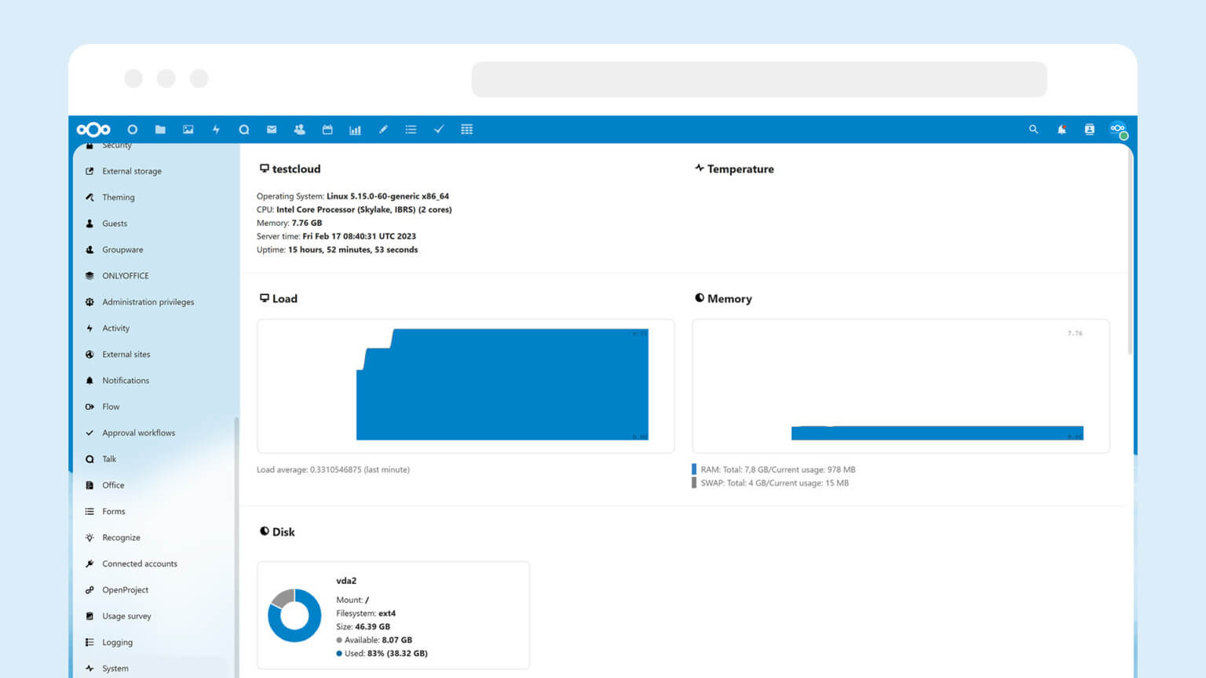Open the Notes pencil icon
Screen dimensions: 1206x678
(x=382, y=129)
